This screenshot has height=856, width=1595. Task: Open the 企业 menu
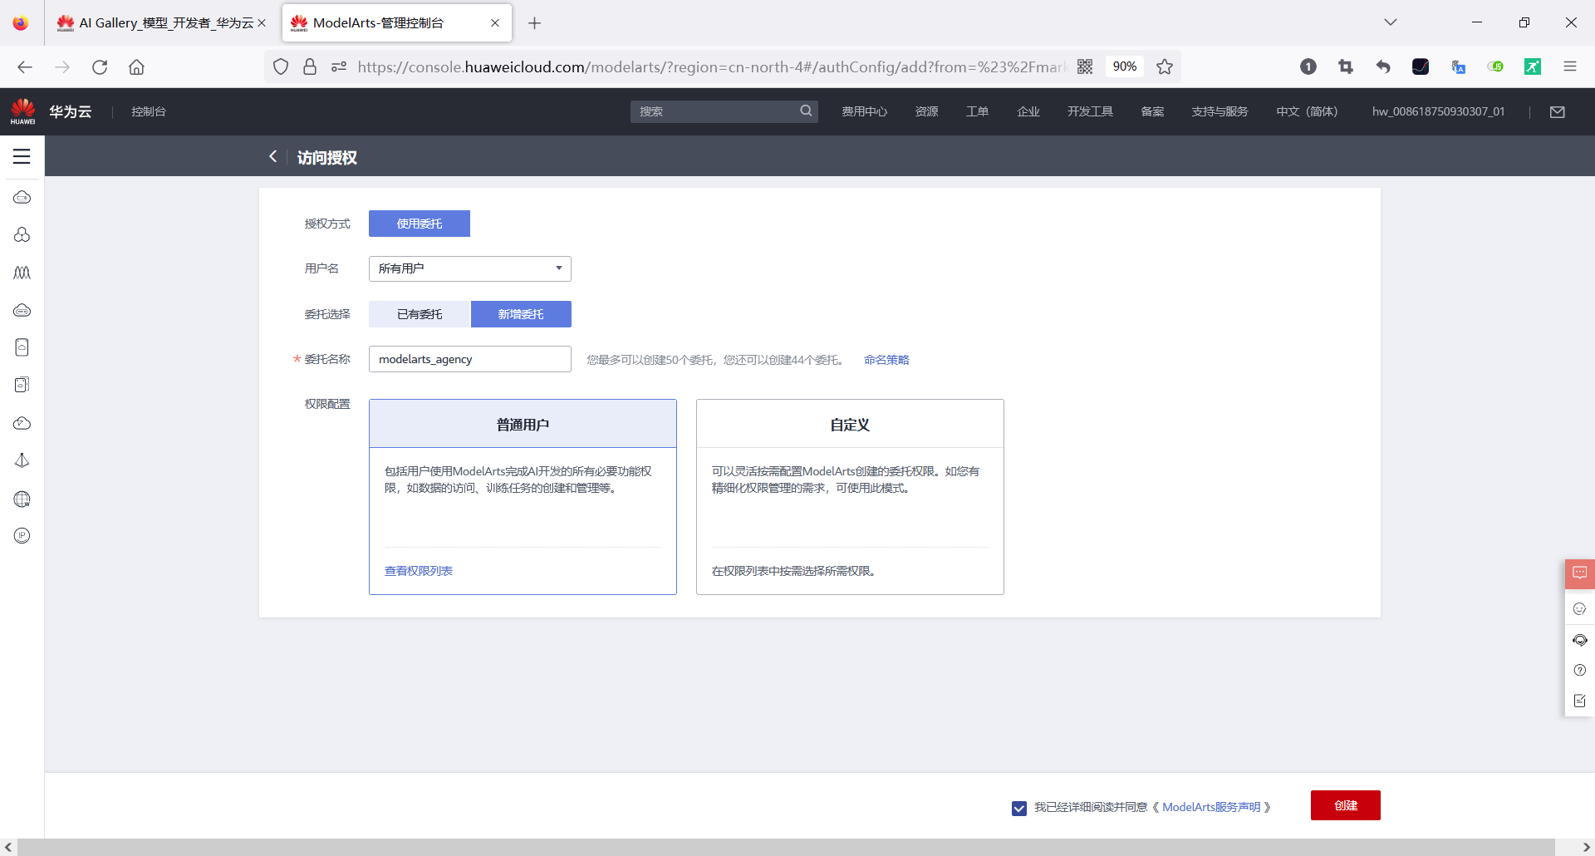(x=1028, y=111)
